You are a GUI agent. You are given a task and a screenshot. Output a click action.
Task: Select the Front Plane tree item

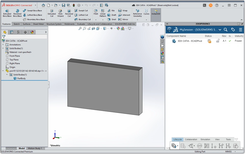[15, 56]
